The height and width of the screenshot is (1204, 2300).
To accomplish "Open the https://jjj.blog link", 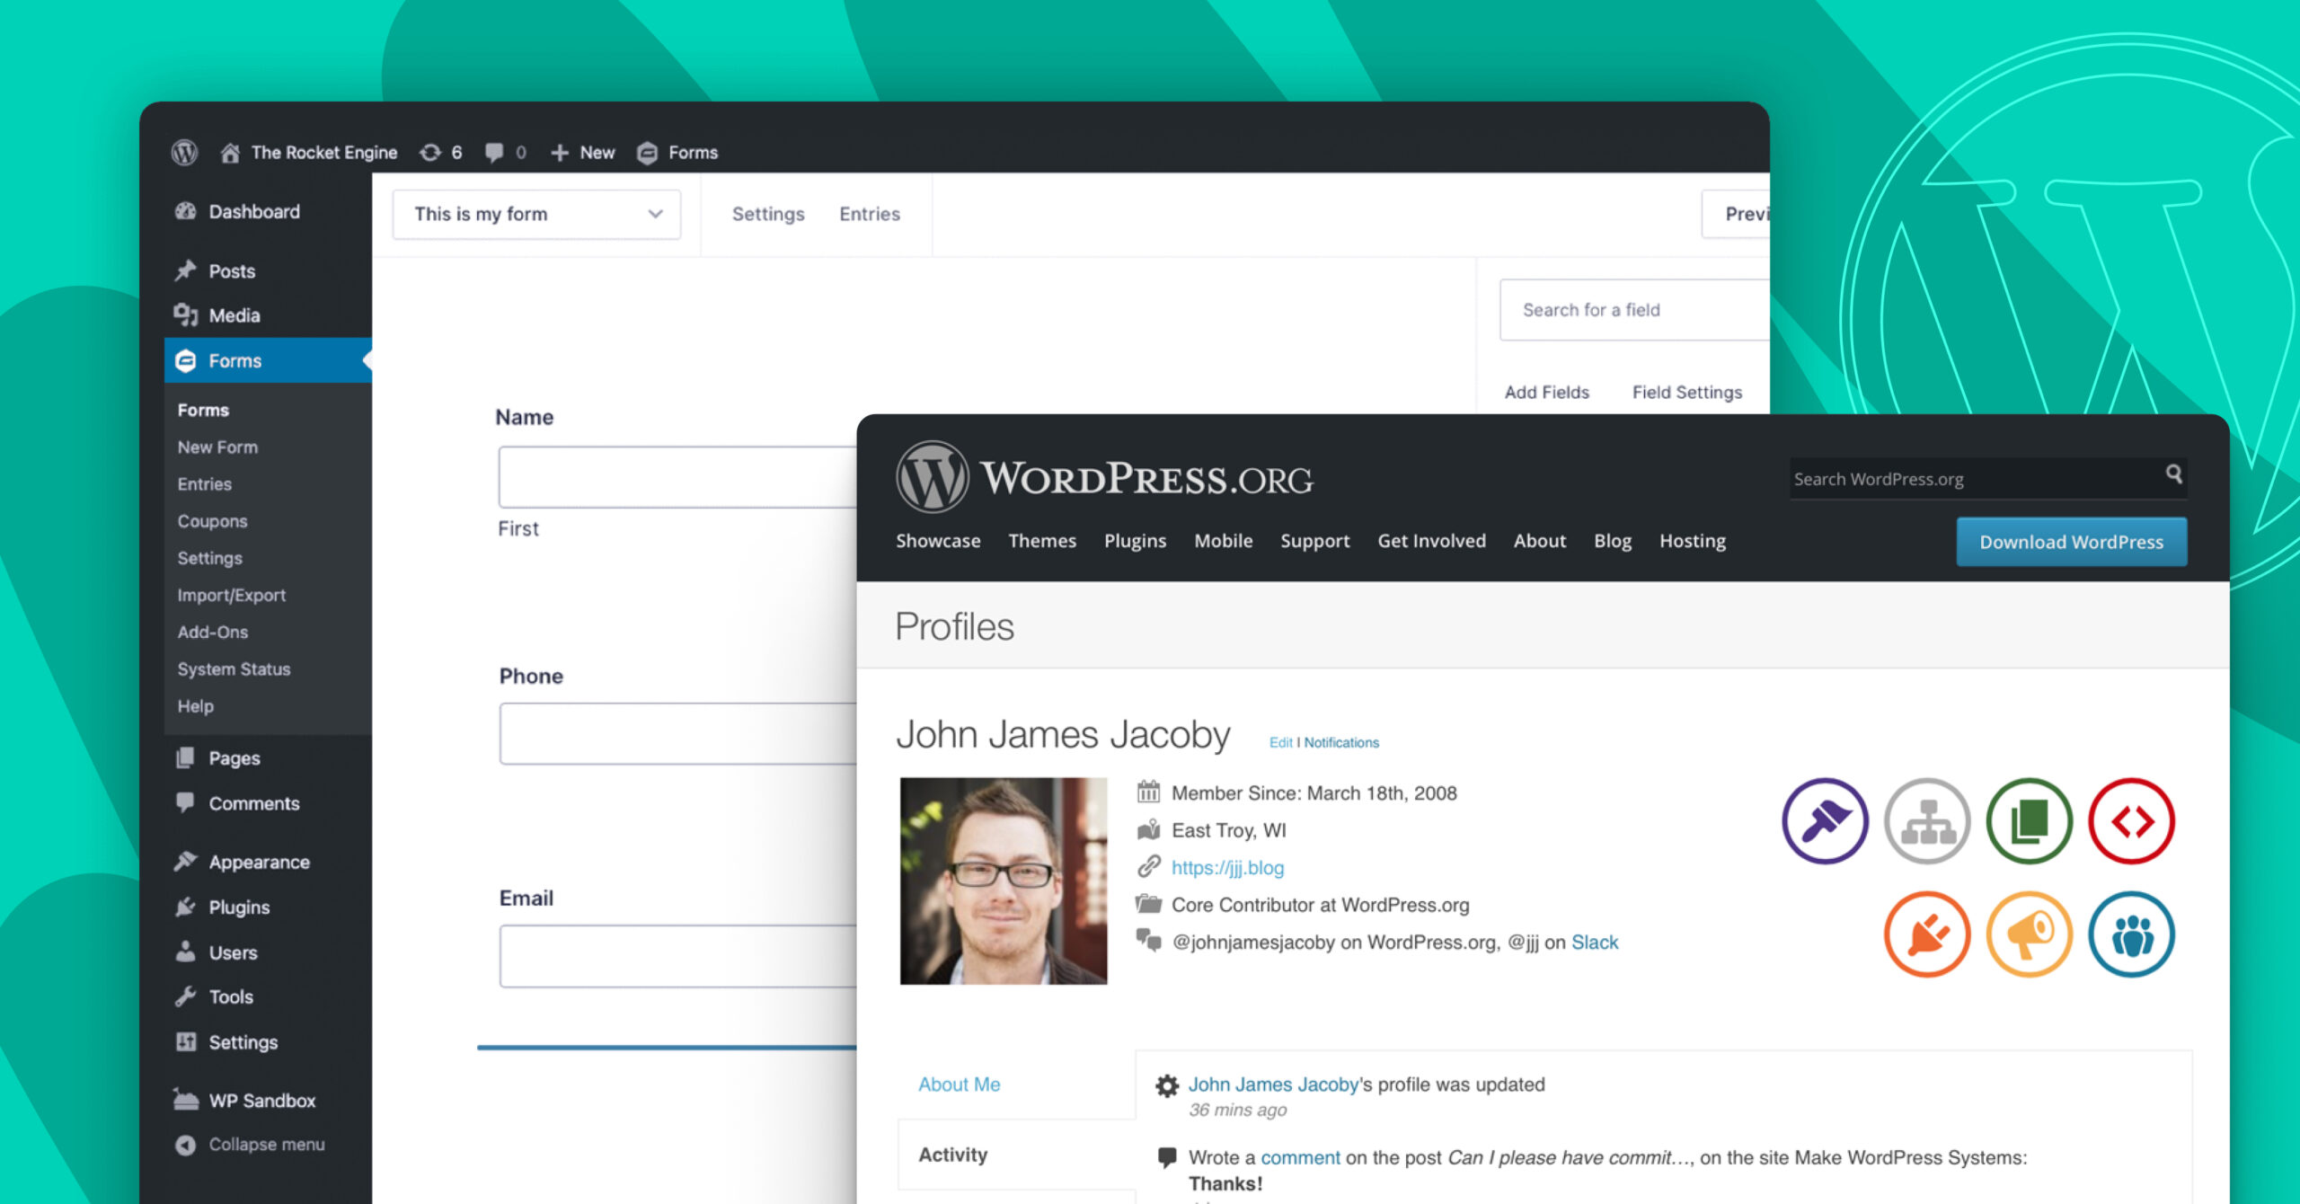I will [x=1227, y=867].
